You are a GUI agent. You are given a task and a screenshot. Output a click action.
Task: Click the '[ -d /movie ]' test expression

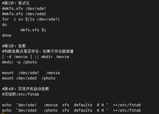(17, 57)
